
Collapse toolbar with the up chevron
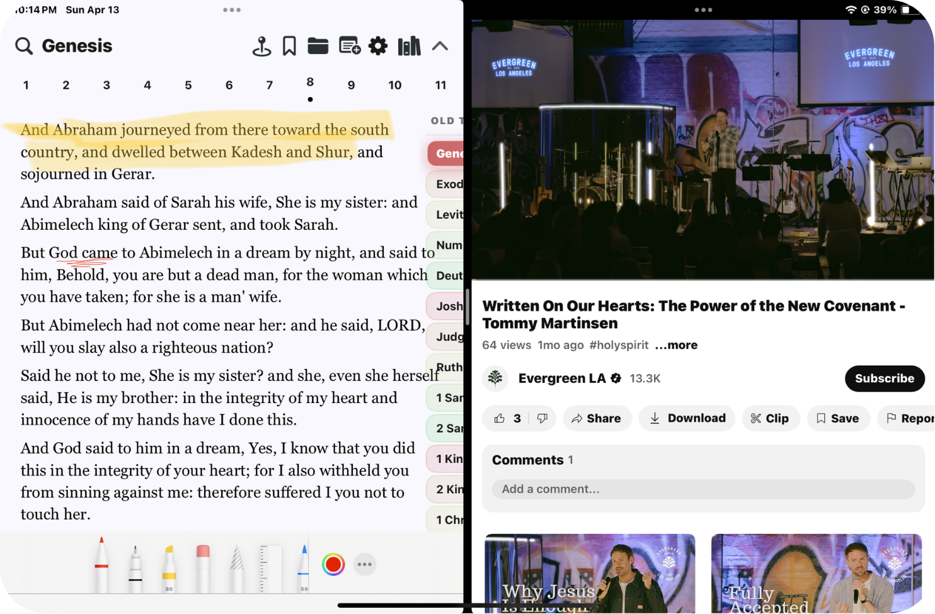[440, 46]
